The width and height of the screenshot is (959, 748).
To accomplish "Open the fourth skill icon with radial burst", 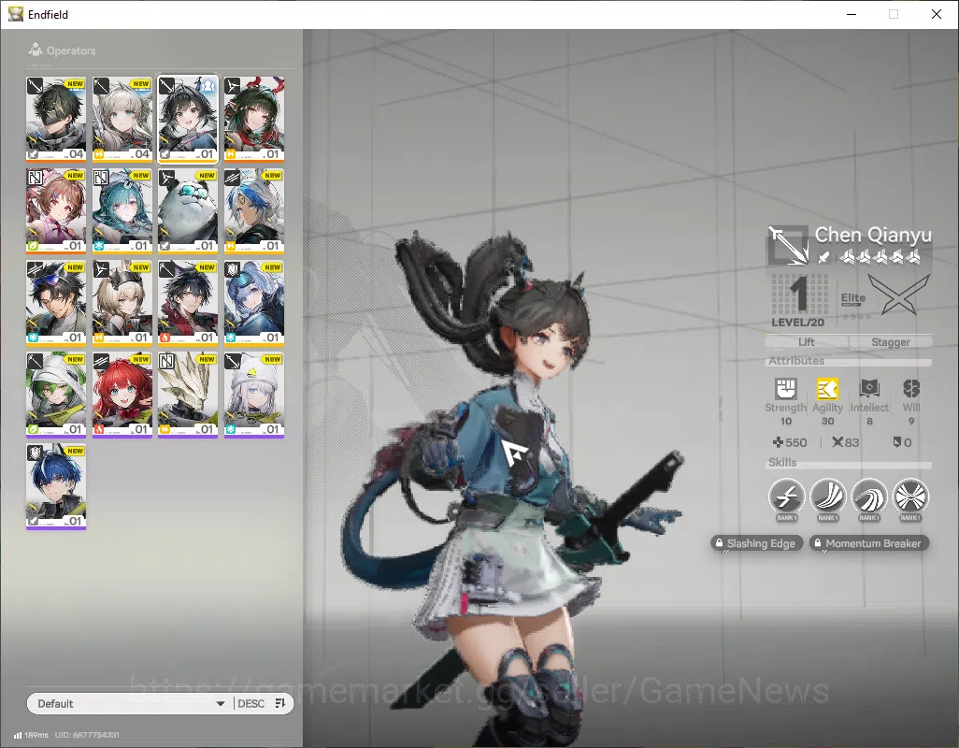I will pyautogui.click(x=910, y=496).
